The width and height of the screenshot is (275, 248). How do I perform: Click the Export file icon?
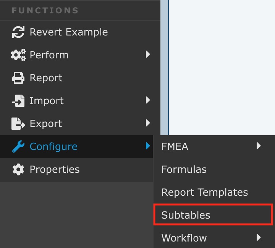pyautogui.click(x=18, y=124)
